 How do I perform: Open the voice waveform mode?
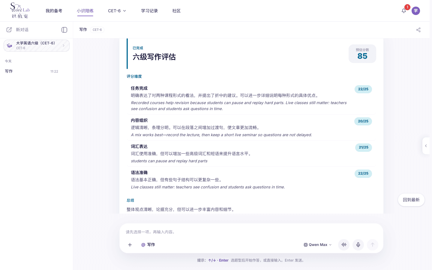[344, 245]
